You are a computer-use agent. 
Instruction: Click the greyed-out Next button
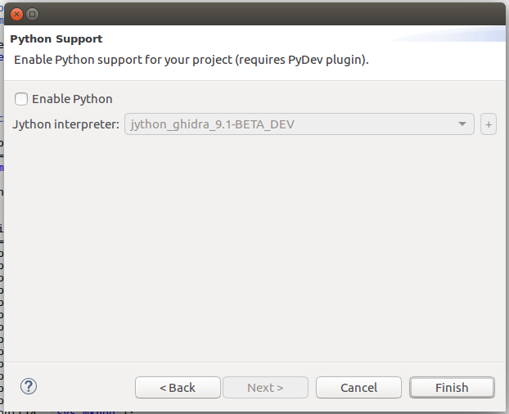[265, 388]
